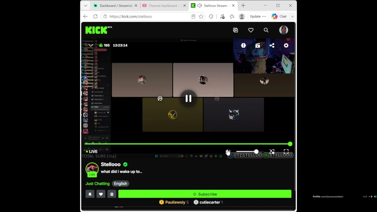Go back to previous page
This screenshot has height=212, width=377.
click(x=85, y=16)
